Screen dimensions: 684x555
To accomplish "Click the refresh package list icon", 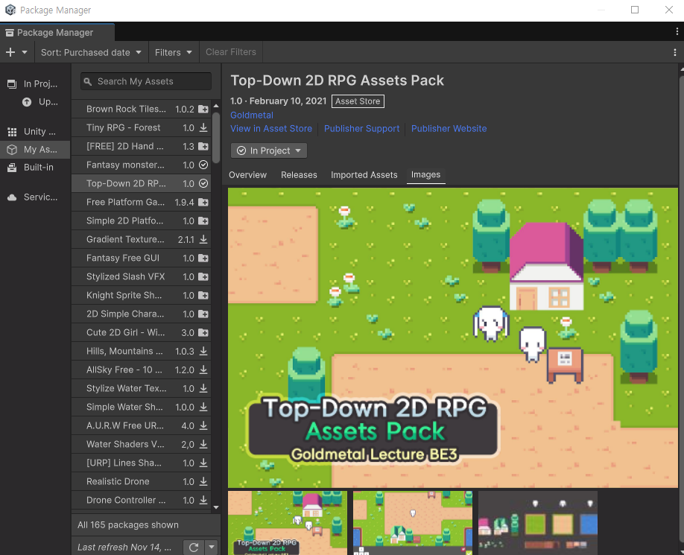I will click(x=194, y=547).
